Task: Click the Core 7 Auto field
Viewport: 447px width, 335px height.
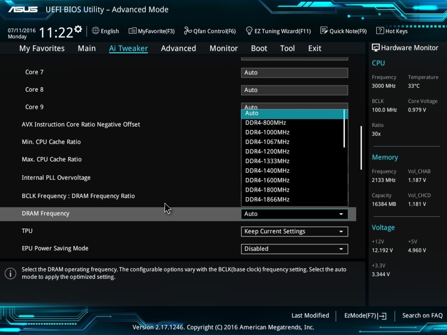Action: click(x=294, y=73)
